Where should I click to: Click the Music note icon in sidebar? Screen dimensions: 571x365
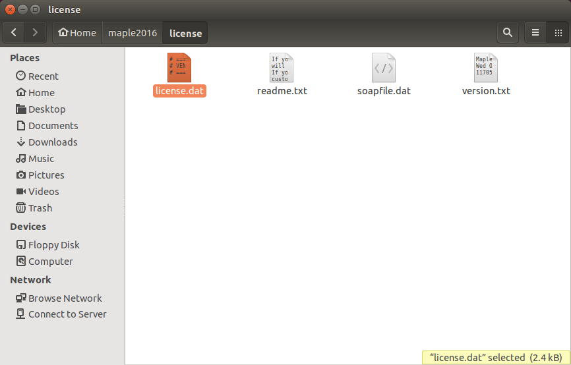pos(20,158)
